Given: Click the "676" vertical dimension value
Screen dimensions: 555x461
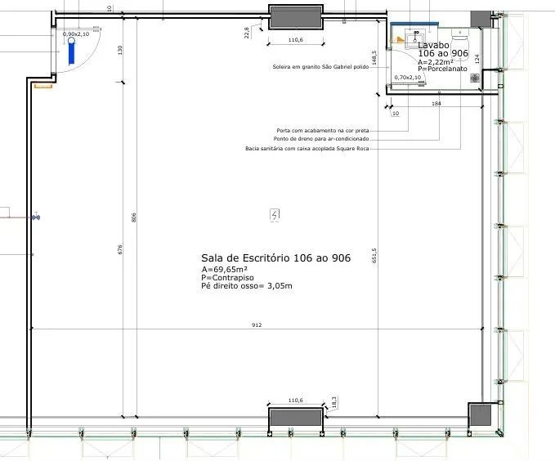Looking at the screenshot, I should click(119, 249).
